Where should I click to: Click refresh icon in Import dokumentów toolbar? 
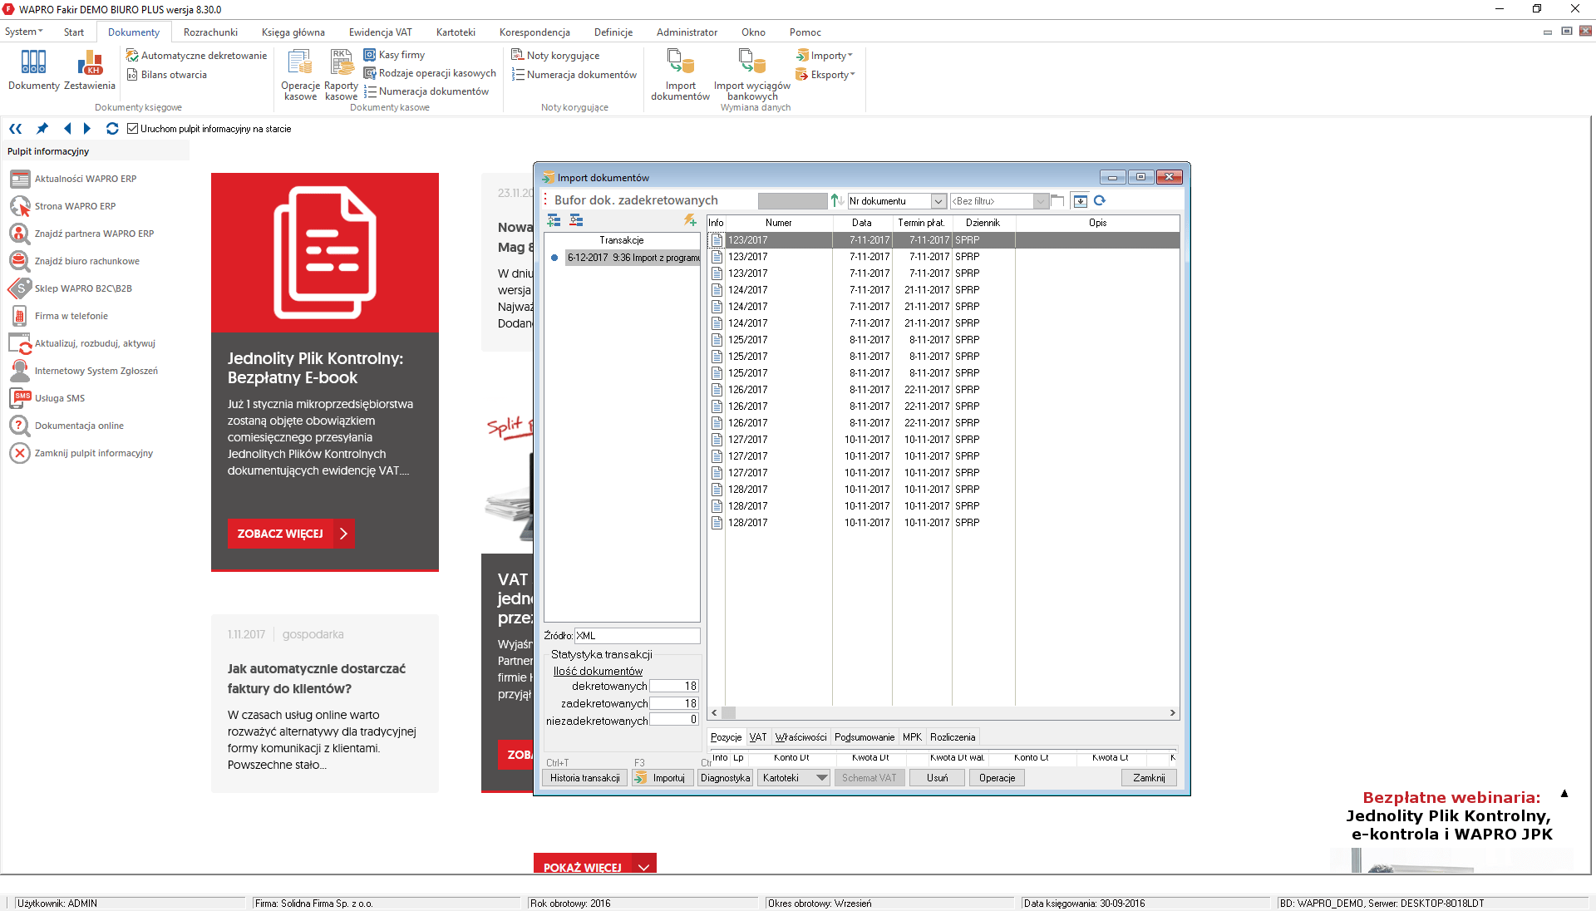(1100, 200)
